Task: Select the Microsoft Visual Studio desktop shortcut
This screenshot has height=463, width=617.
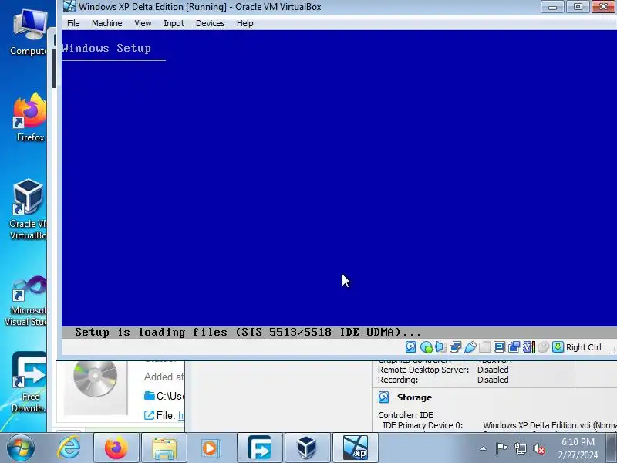Action: [26, 301]
